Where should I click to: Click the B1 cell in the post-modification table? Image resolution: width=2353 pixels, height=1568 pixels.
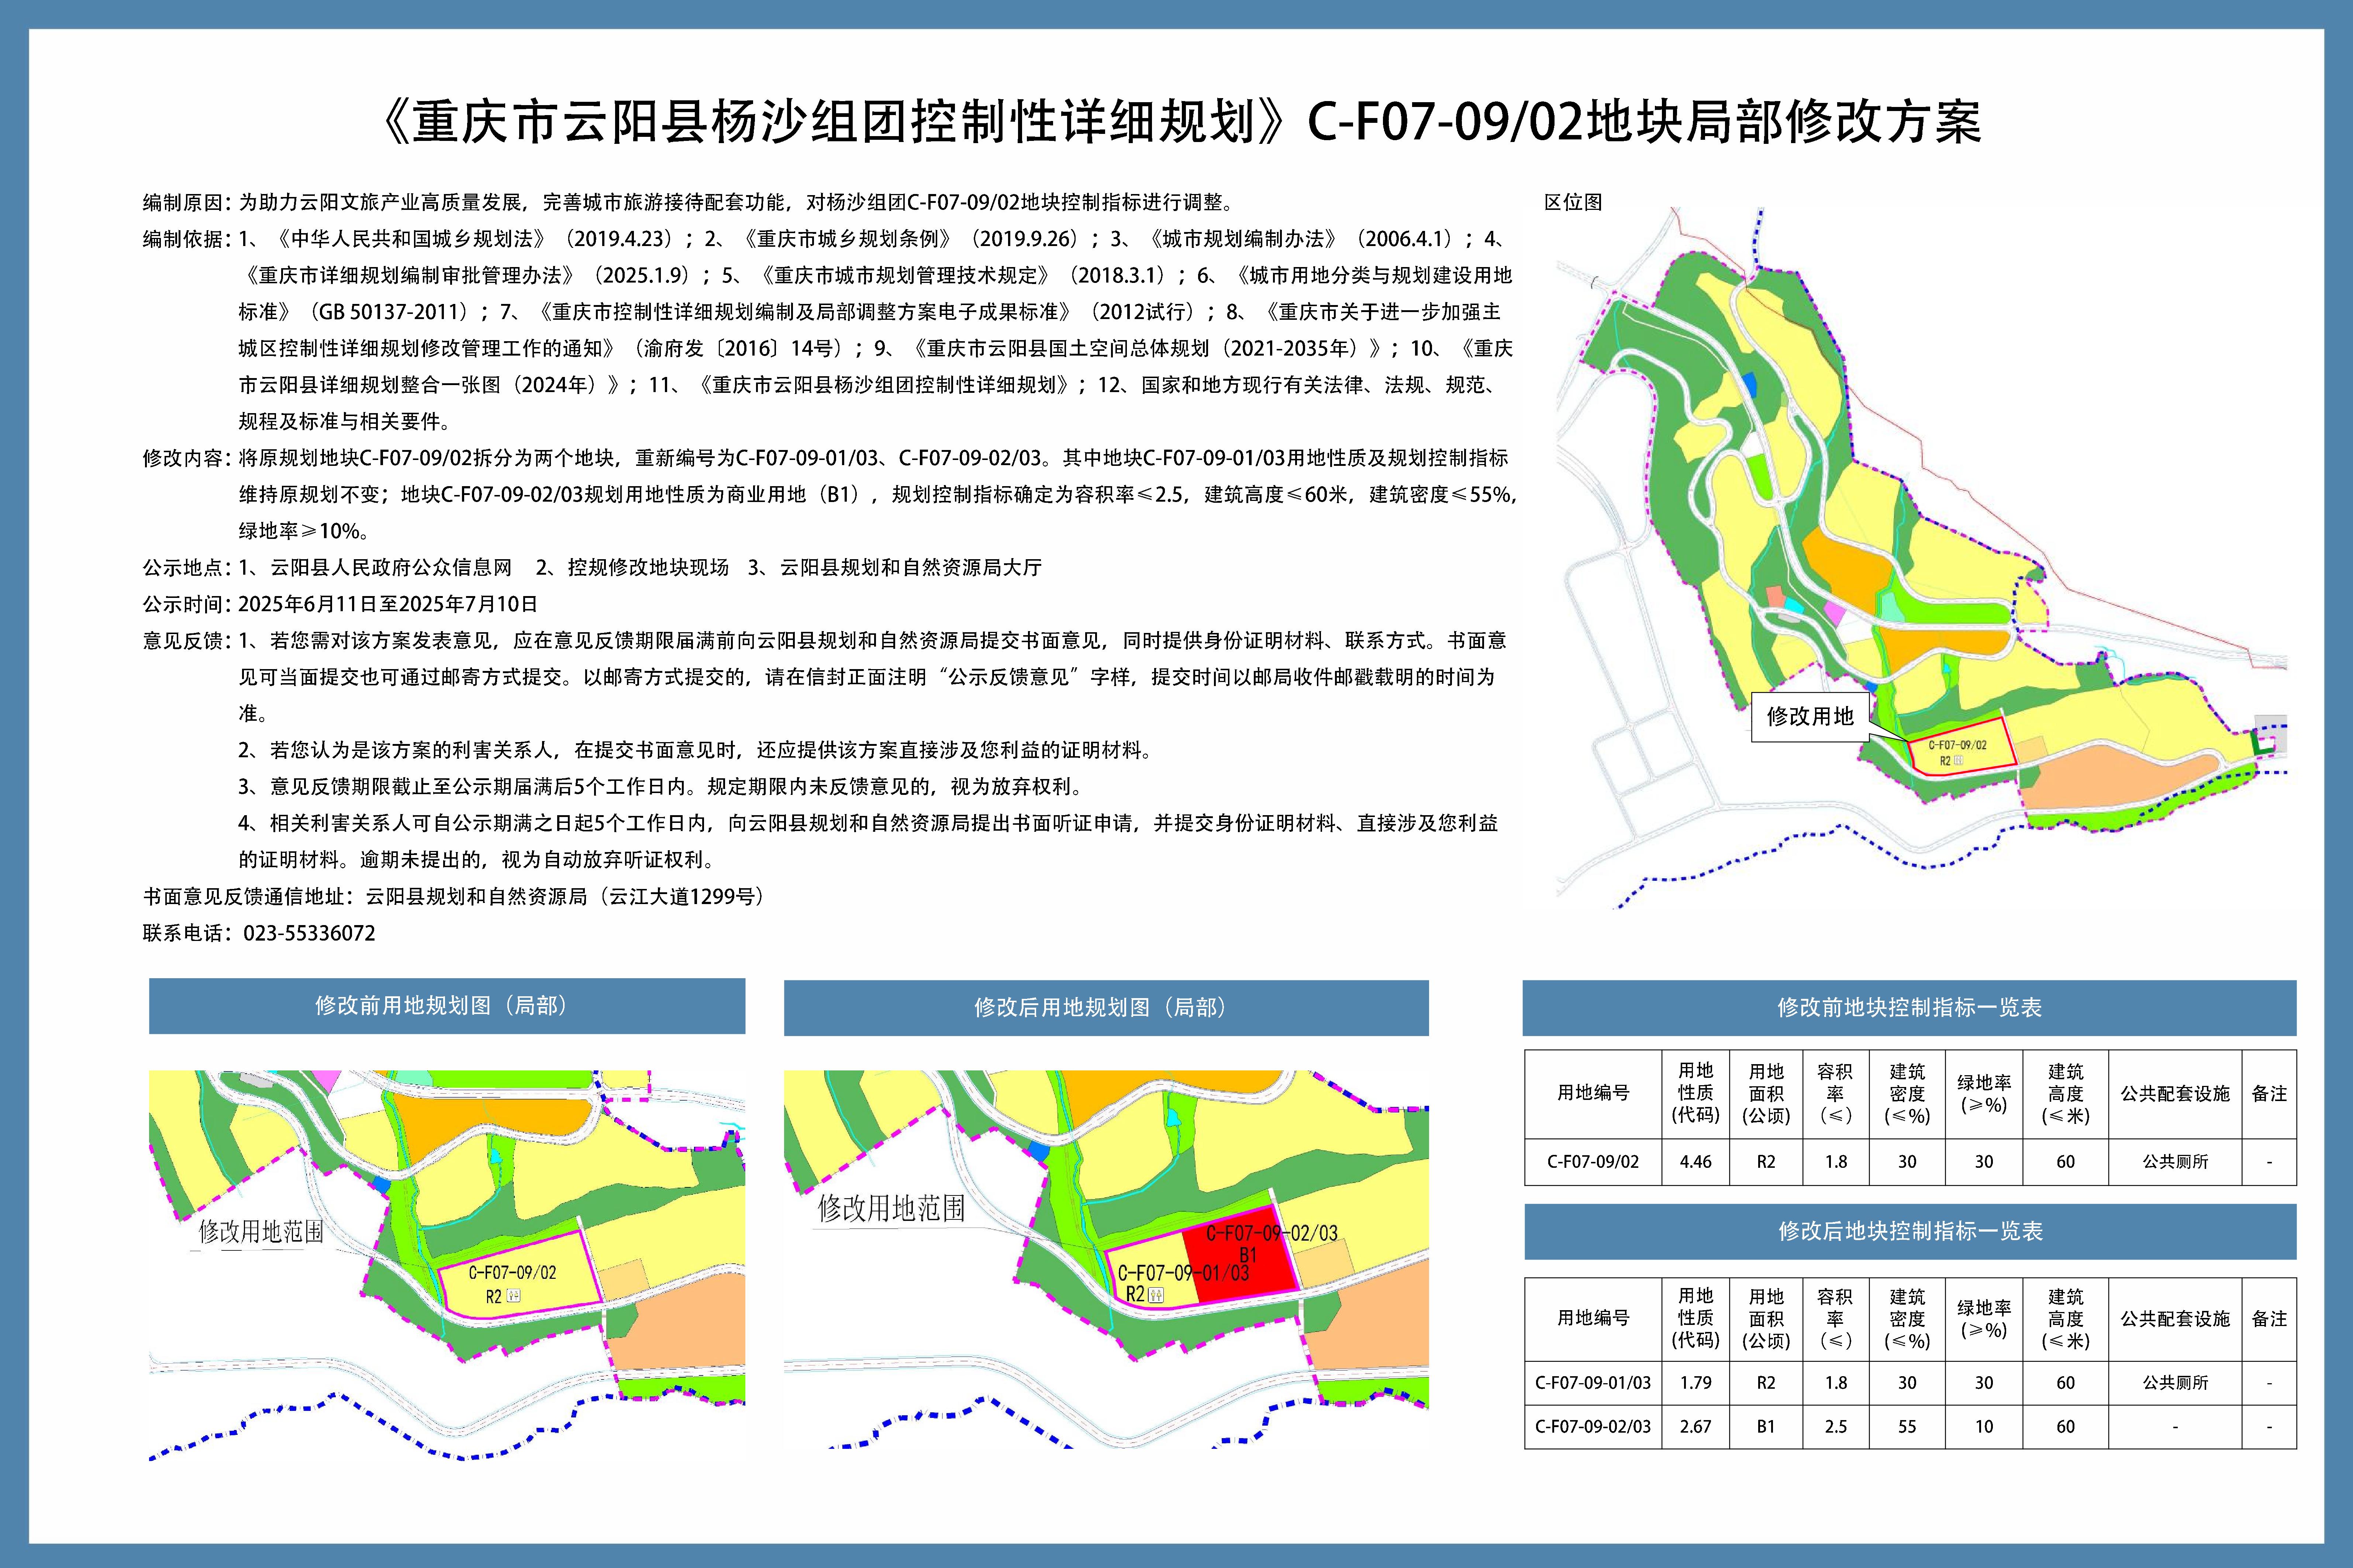click(1766, 1427)
